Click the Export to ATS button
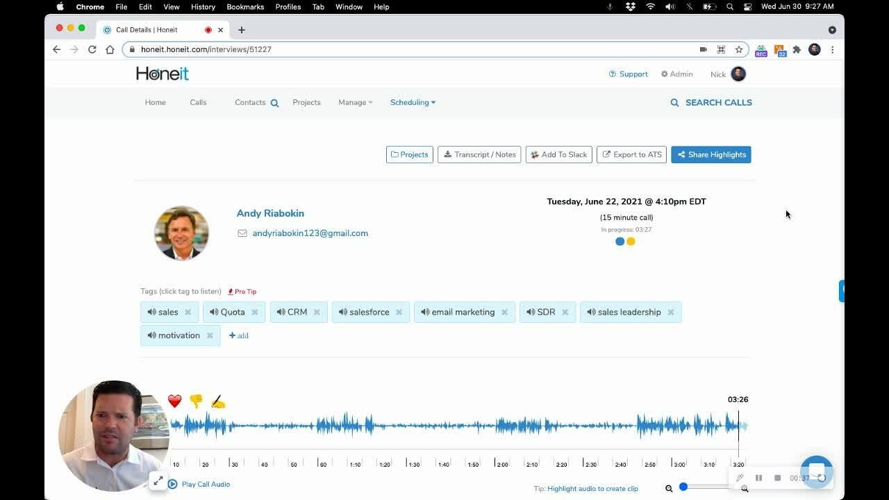This screenshot has height=500, width=889. point(631,155)
